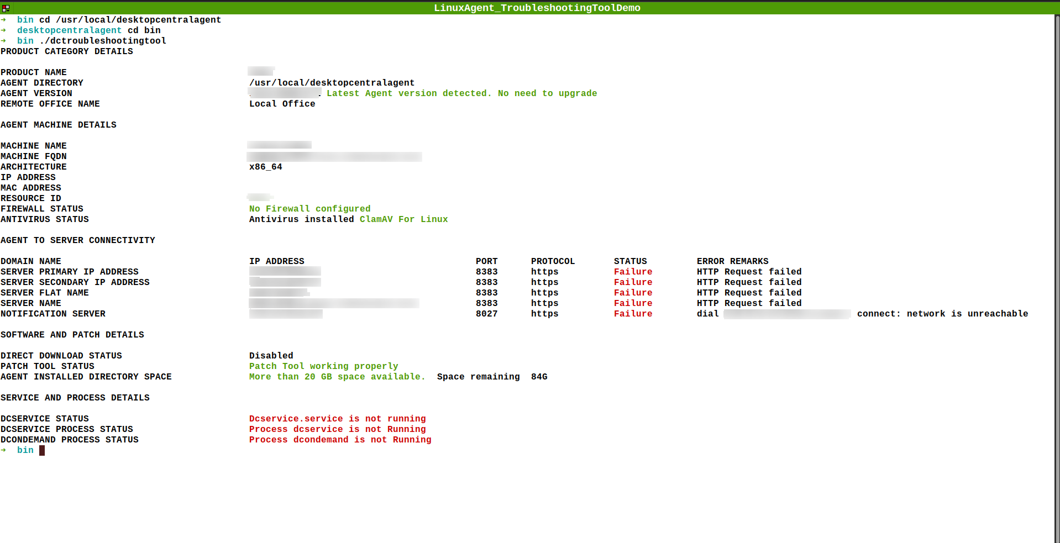Image resolution: width=1060 pixels, height=543 pixels.
Task: Click the 'MAC ADDRESS' label
Action: coord(31,188)
